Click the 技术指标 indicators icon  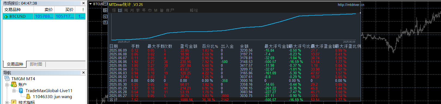point(14,102)
